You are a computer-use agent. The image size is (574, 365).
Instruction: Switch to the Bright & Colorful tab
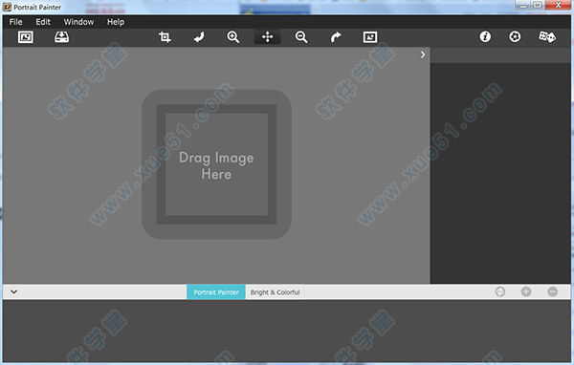pyautogui.click(x=275, y=291)
